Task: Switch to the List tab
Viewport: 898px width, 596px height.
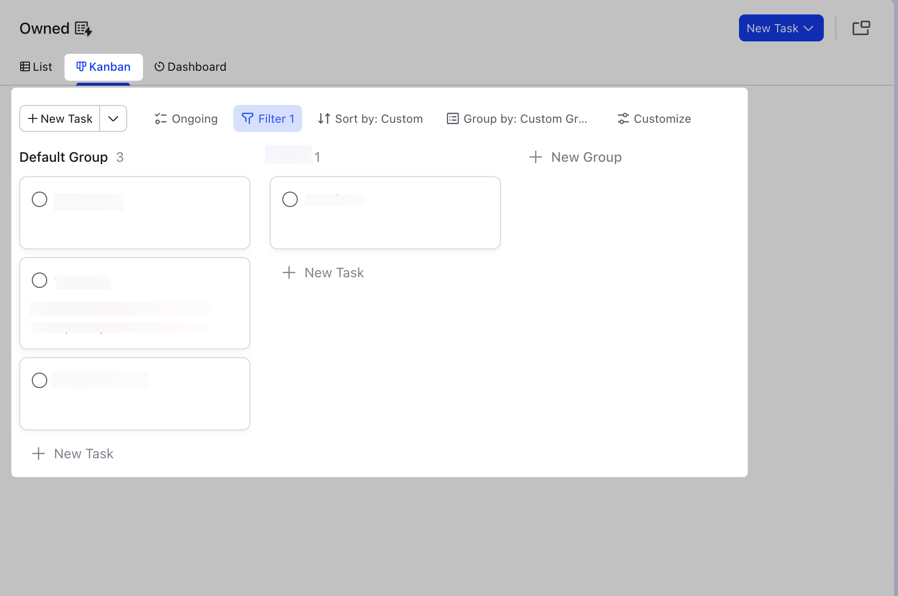Action: (x=36, y=67)
